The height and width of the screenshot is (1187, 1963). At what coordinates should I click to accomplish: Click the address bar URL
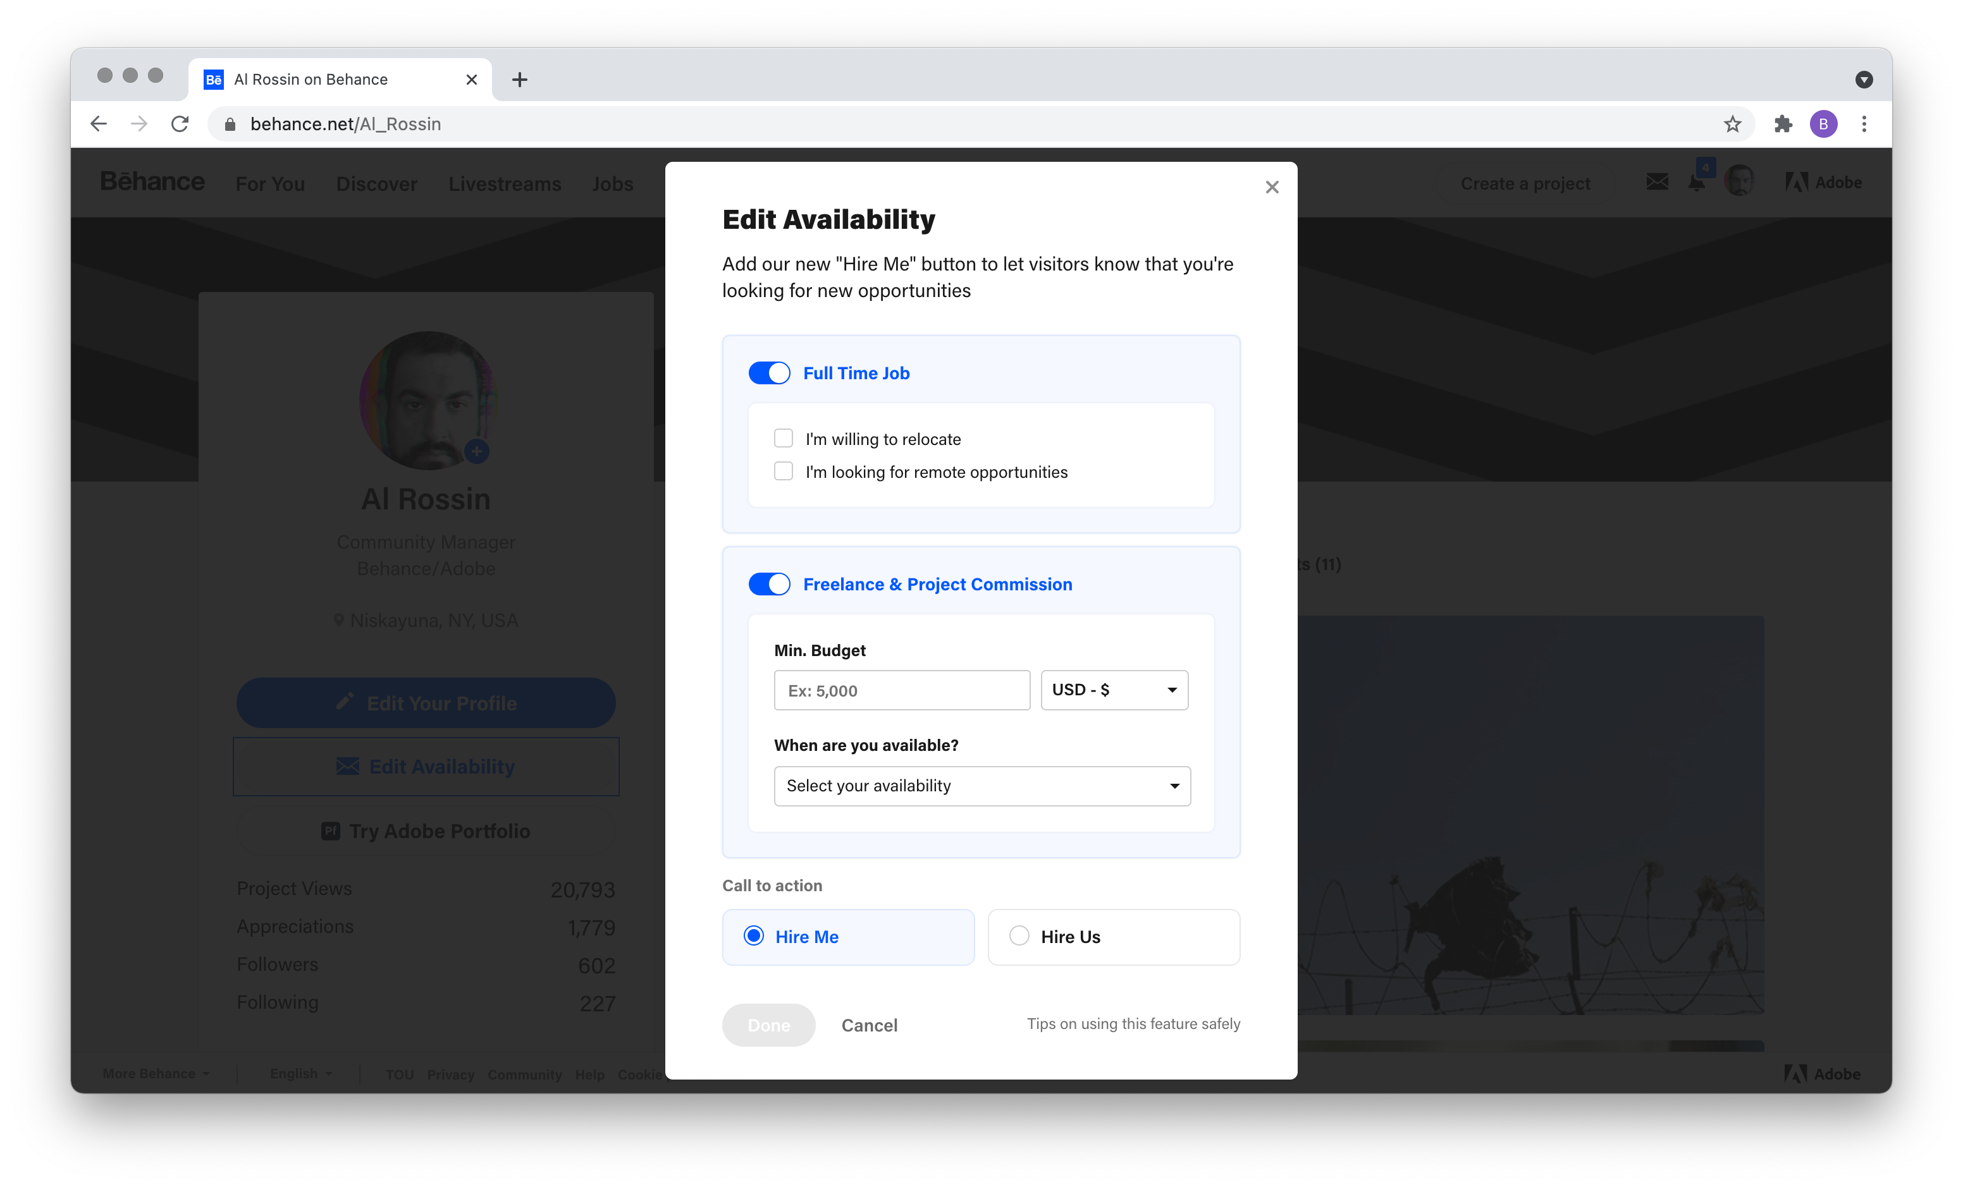pos(345,123)
